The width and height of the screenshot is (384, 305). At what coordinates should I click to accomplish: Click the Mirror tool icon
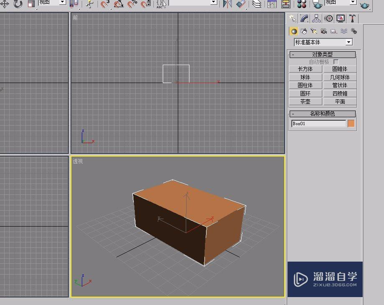227,4
